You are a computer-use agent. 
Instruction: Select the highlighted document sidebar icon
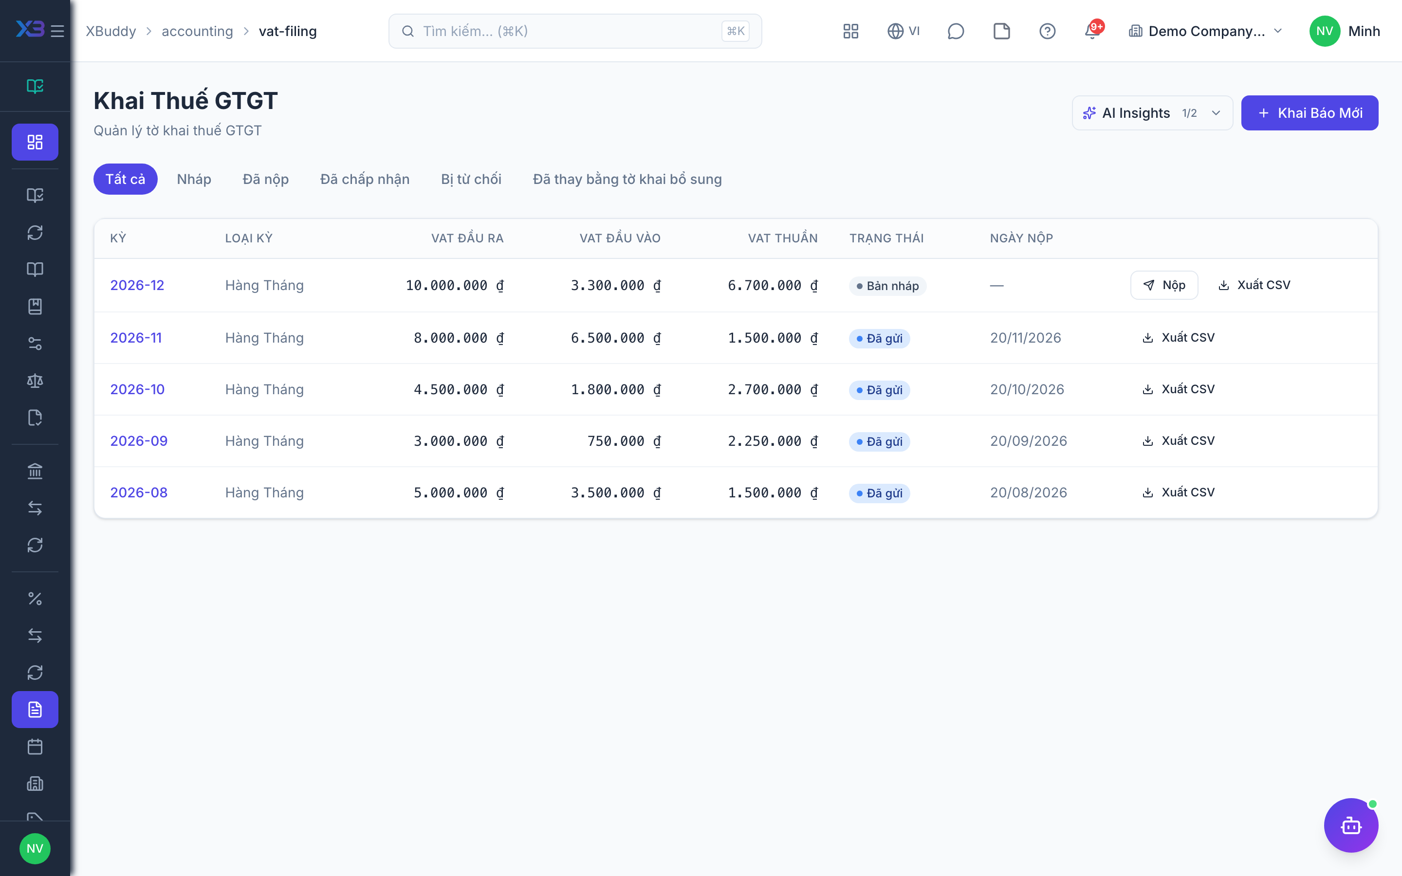click(35, 710)
